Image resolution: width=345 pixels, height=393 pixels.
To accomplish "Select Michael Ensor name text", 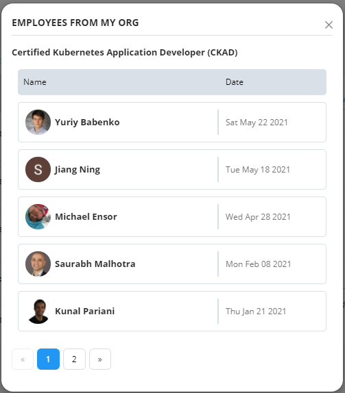I will point(86,217).
